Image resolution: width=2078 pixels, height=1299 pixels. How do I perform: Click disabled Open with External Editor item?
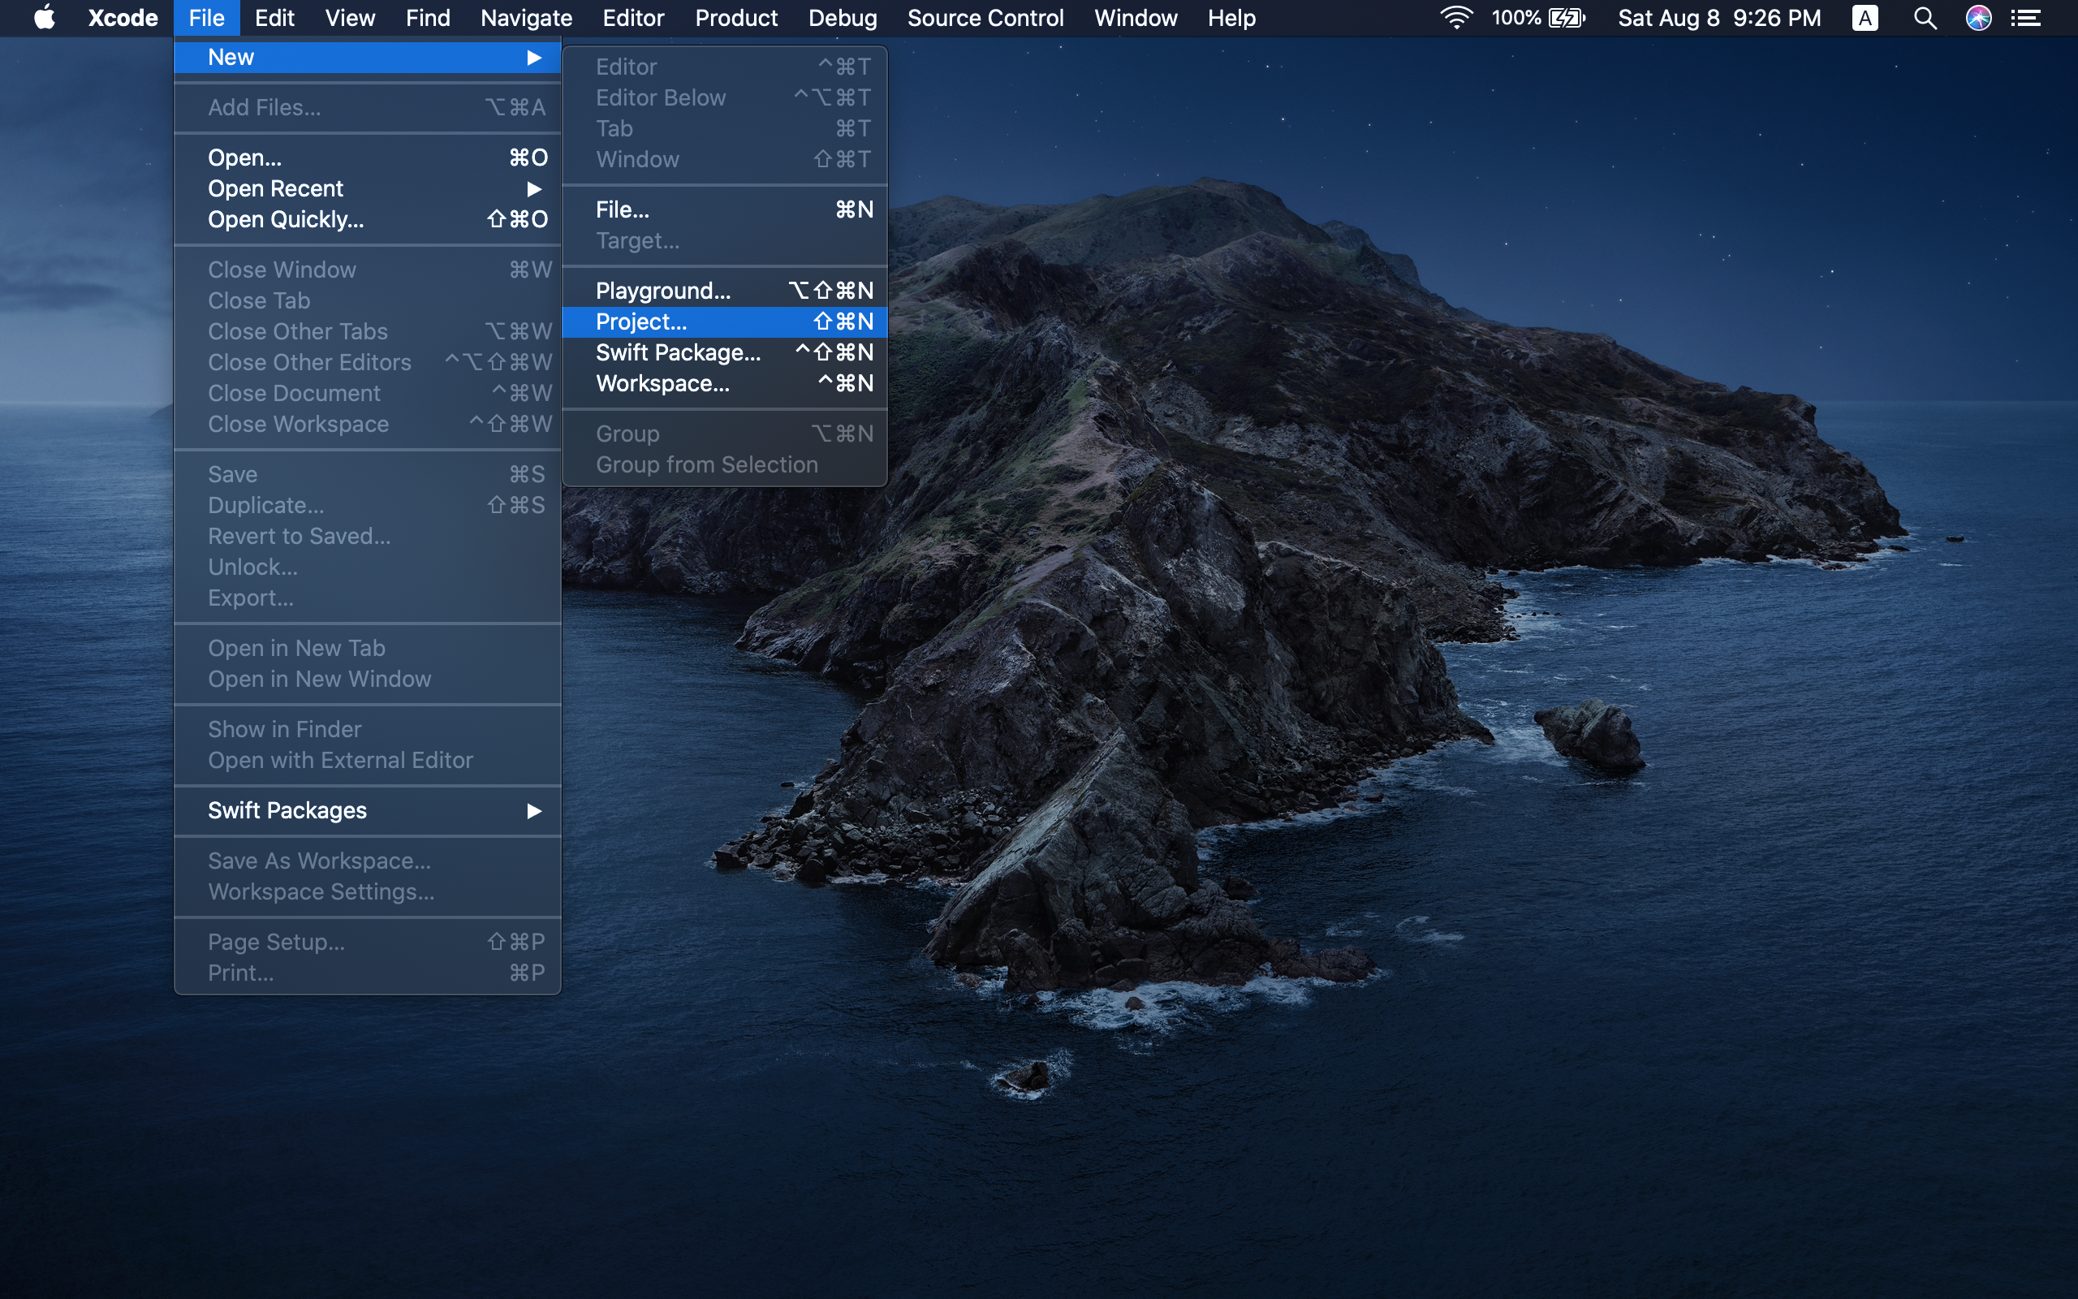368,761
